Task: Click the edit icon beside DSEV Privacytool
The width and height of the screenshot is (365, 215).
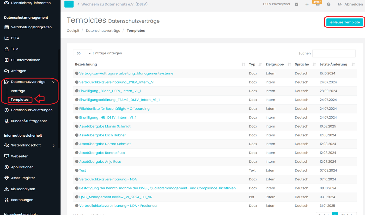Action: 296,4
